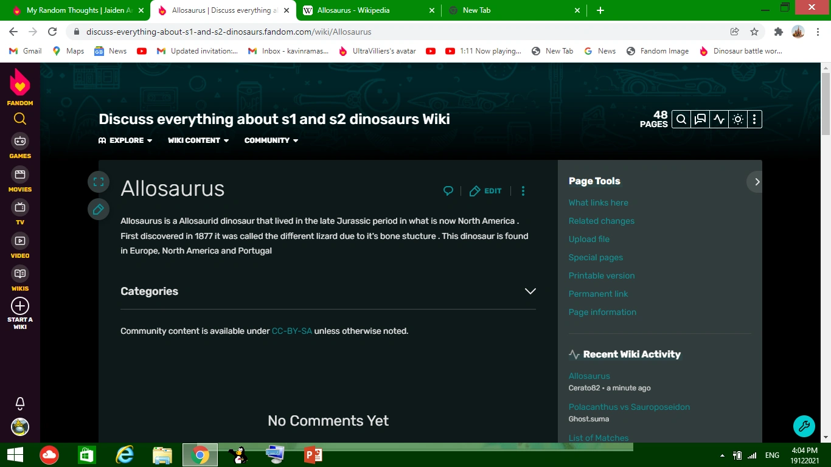
Task: Expand the Explore dropdown
Action: (125, 140)
